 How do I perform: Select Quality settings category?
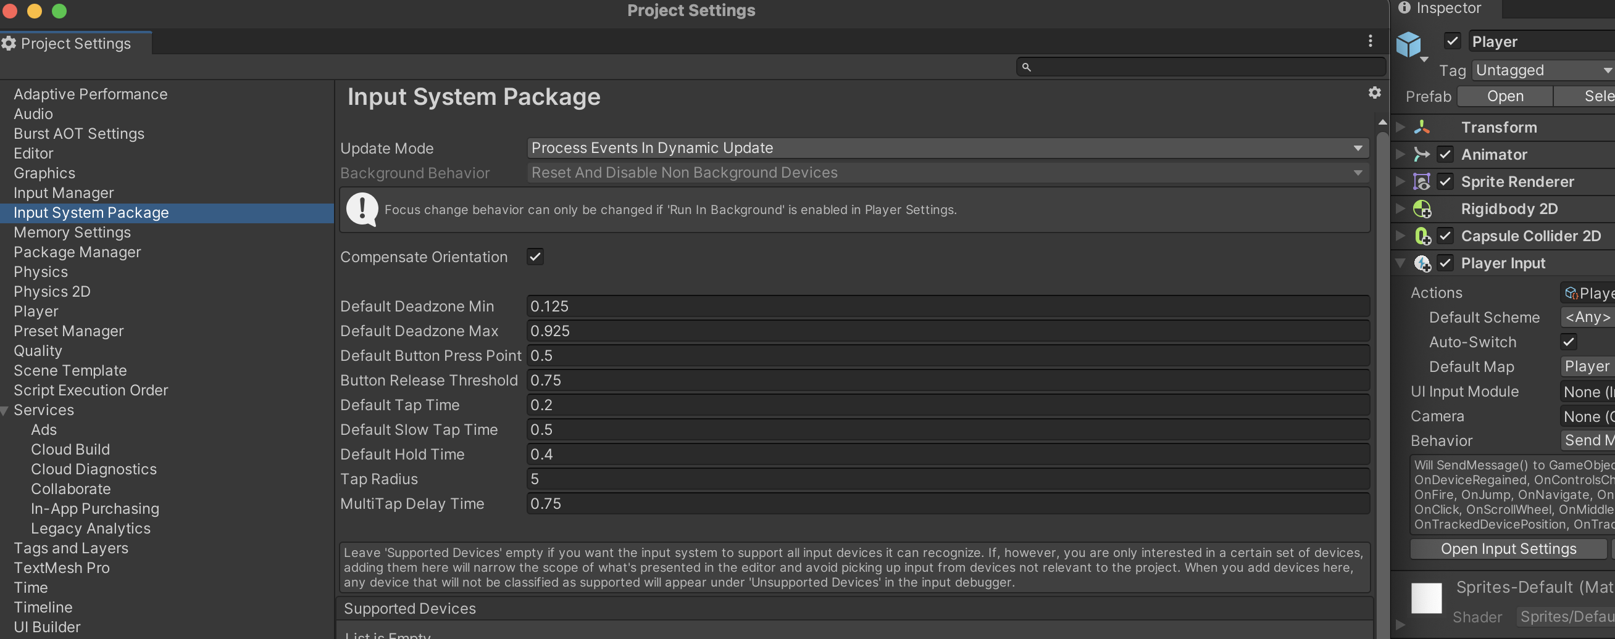(x=38, y=351)
